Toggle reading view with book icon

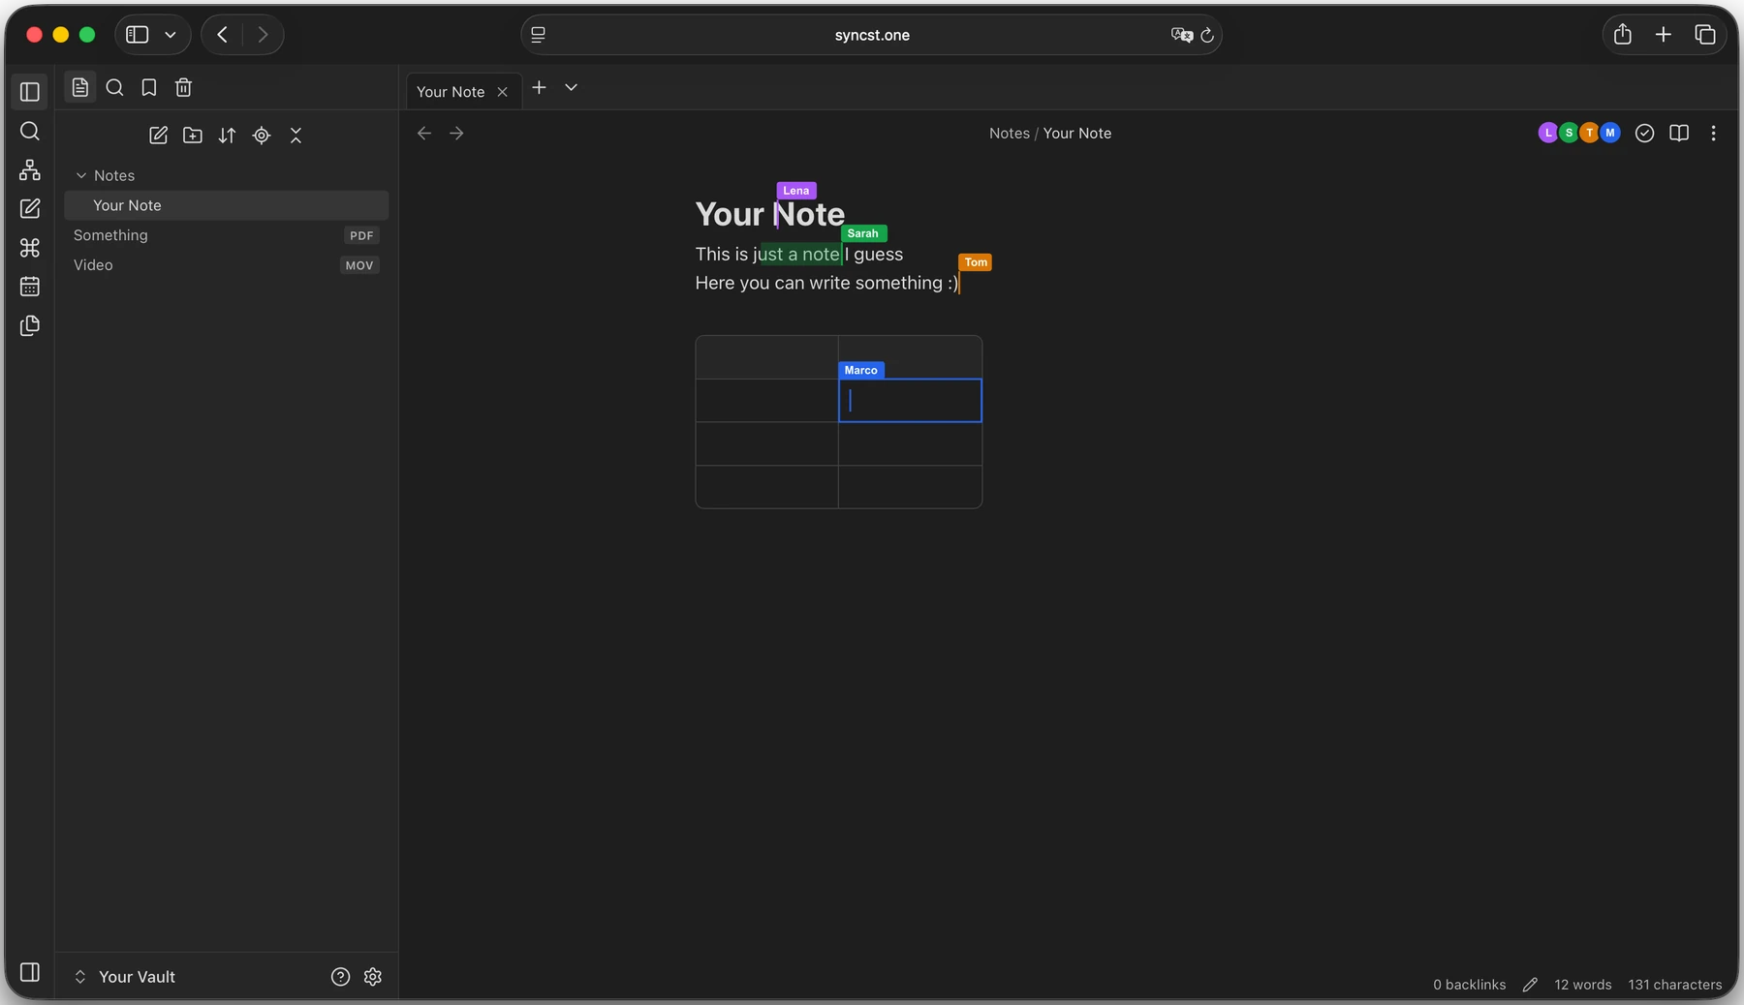pos(1679,134)
